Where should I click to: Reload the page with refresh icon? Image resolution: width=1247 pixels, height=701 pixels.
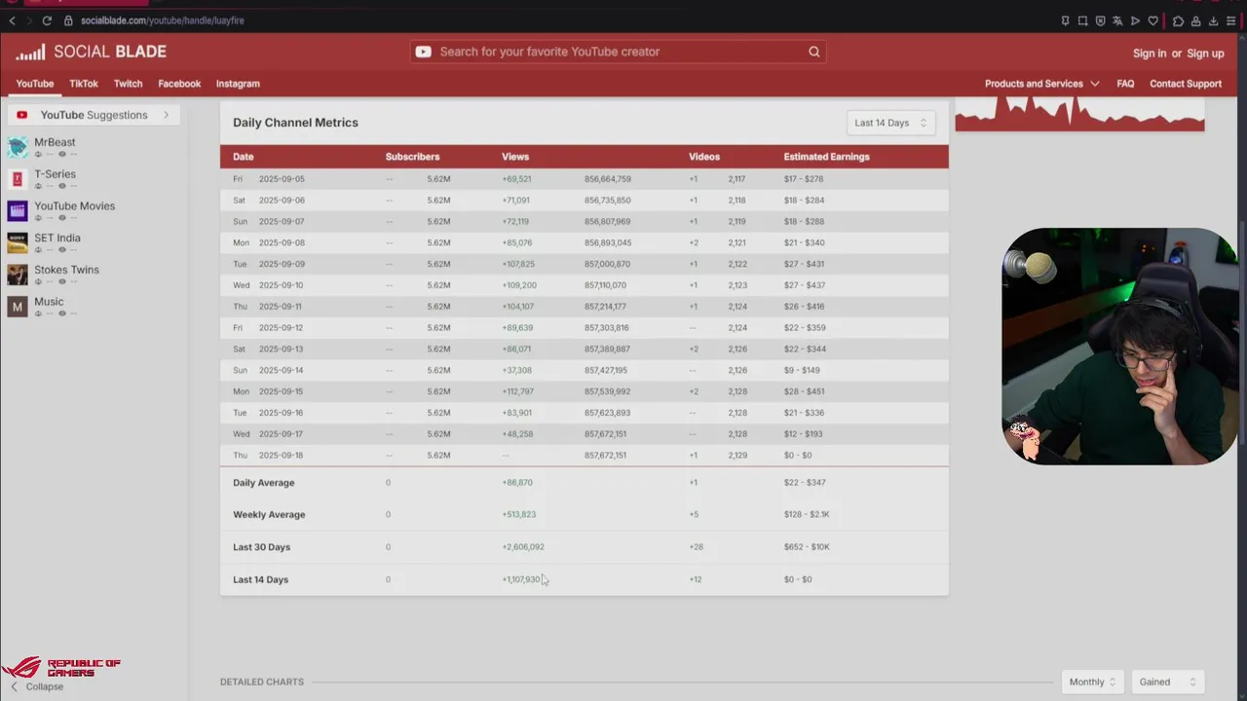coord(46,20)
